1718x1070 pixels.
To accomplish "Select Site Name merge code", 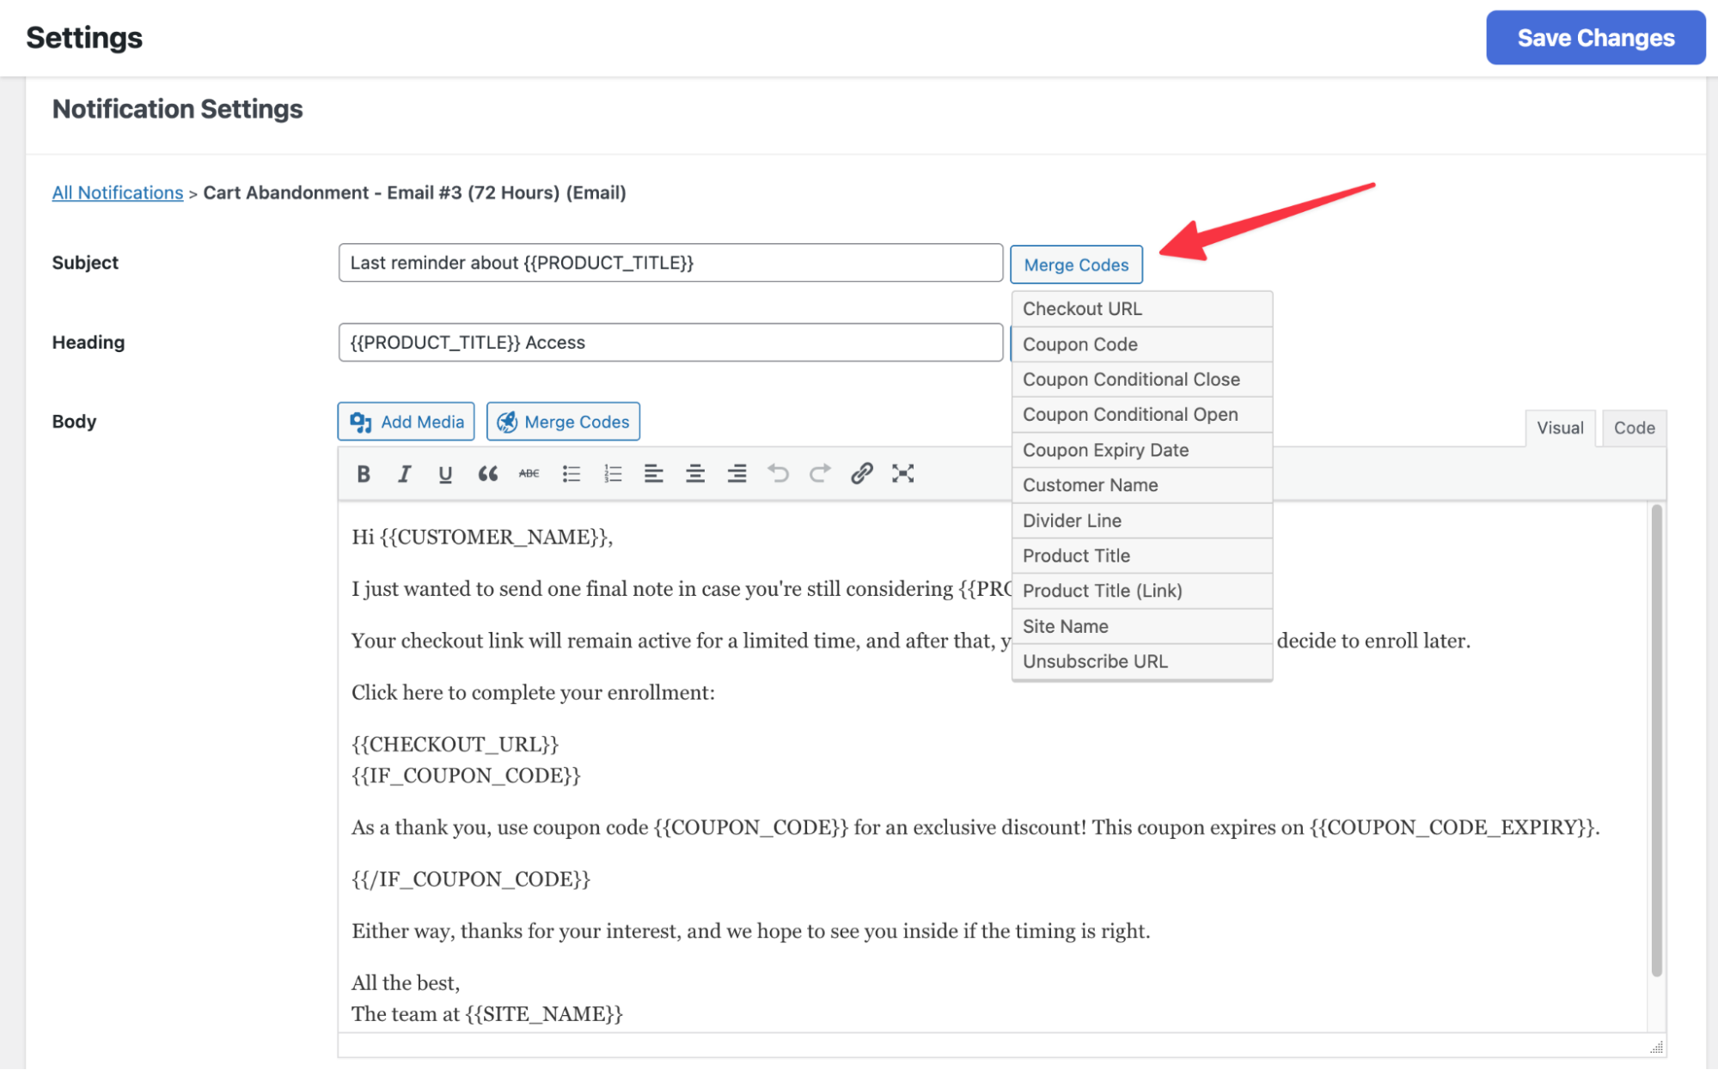I will [1141, 626].
